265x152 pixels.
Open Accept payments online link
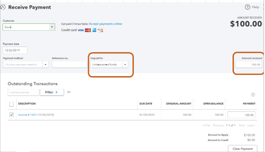click(105, 24)
